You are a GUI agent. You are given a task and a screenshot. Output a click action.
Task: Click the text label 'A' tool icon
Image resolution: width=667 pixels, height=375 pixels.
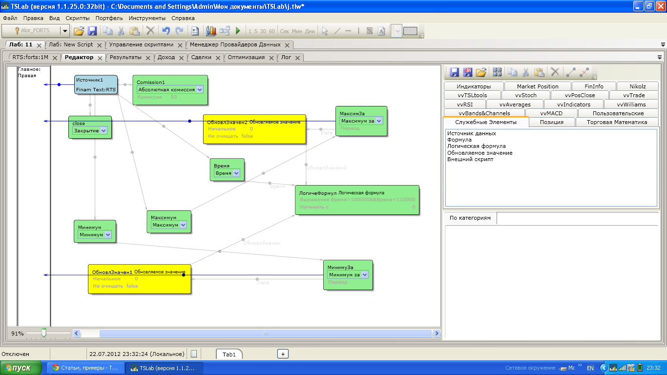point(382,31)
